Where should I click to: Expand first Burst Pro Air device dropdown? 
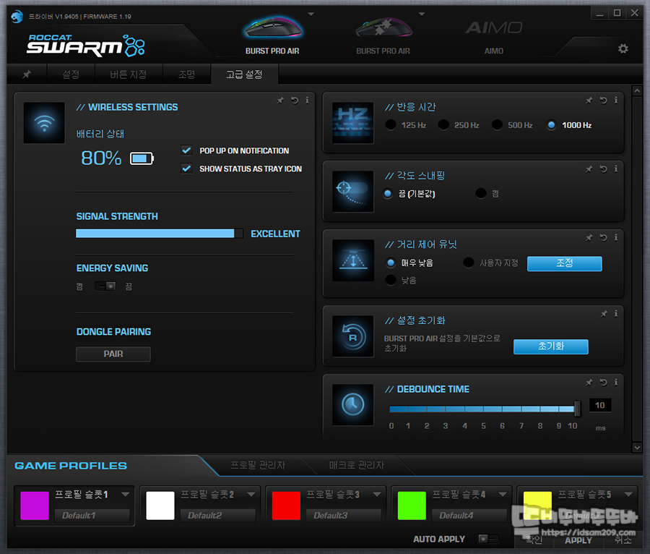click(x=311, y=14)
